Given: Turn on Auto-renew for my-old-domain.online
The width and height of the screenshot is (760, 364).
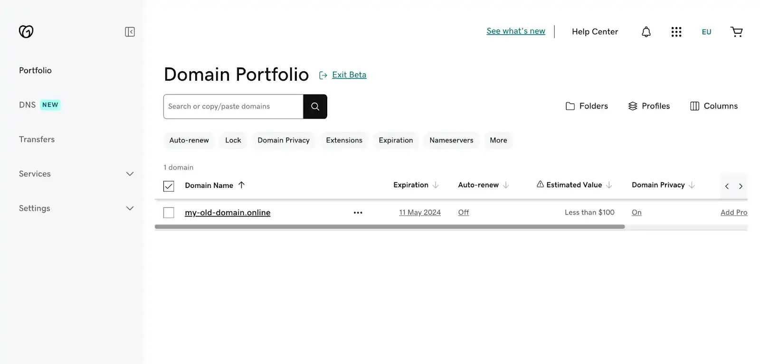Looking at the screenshot, I should click(463, 212).
